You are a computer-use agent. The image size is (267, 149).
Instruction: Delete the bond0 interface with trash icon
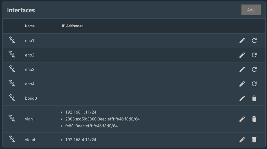coord(254,98)
